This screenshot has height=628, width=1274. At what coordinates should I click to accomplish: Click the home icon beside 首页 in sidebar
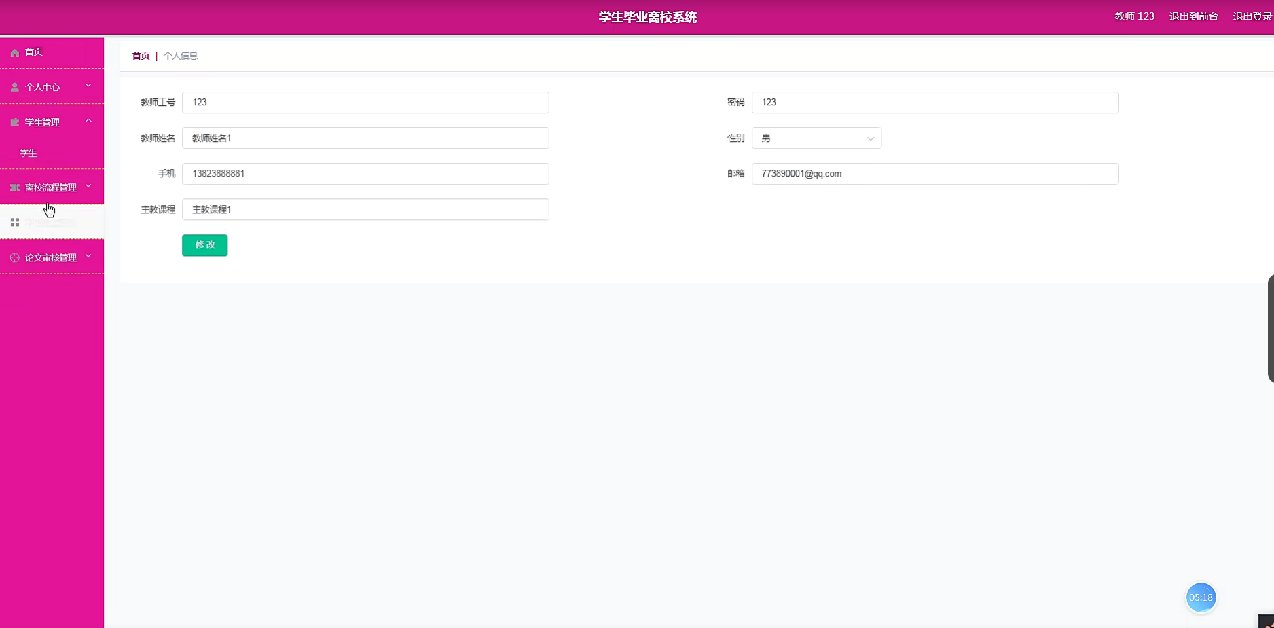point(15,52)
